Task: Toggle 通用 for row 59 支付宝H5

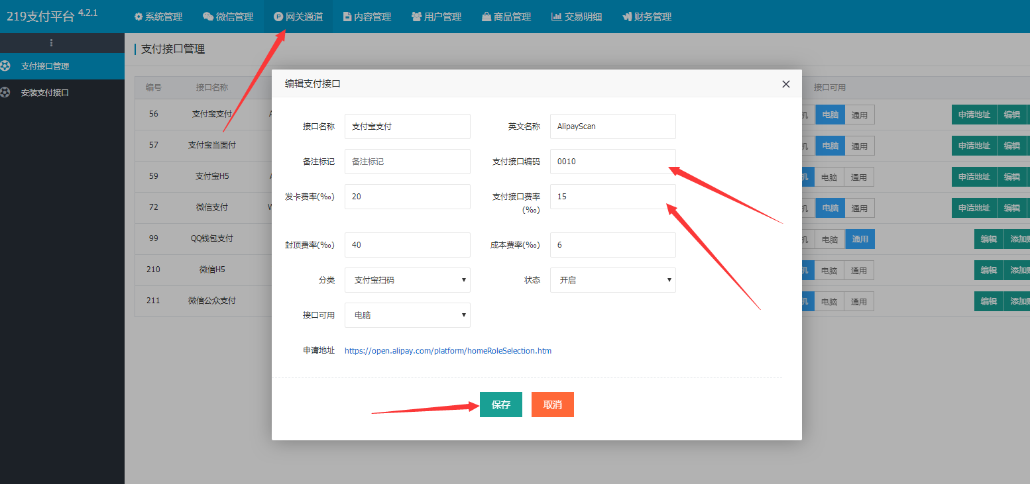Action: (x=860, y=177)
